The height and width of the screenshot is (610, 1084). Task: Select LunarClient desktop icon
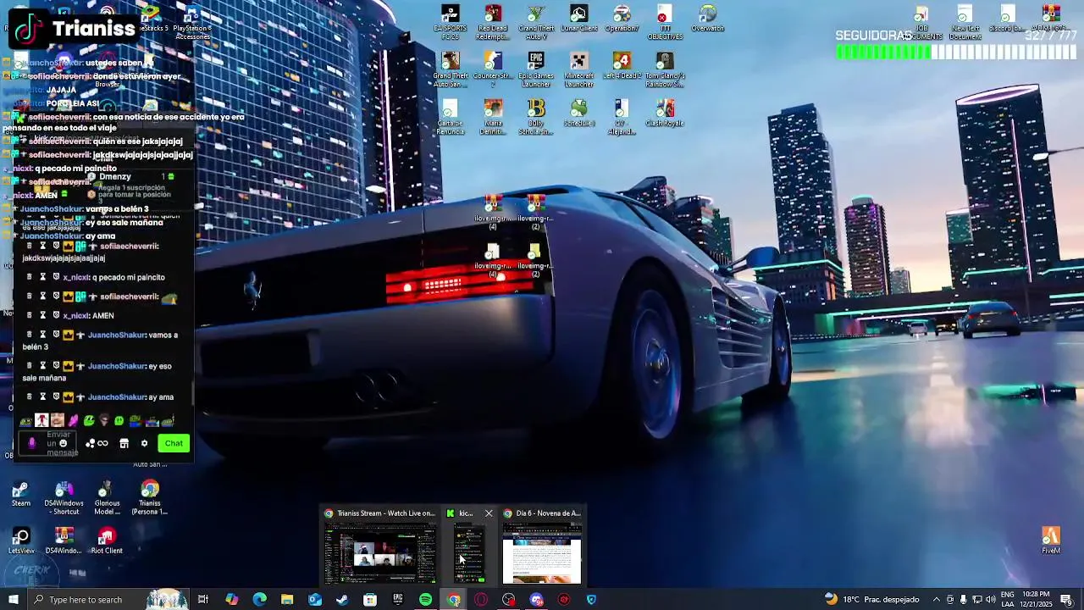pyautogui.click(x=578, y=19)
